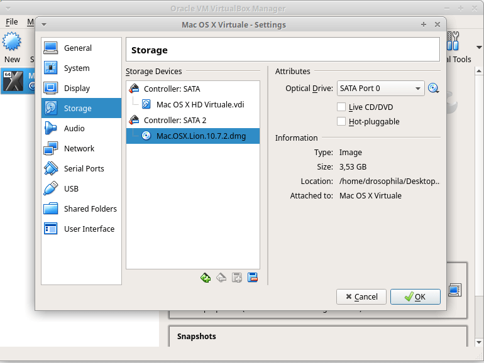Select the Controller: SATA 2 row
Viewport: 484px width, 363px height.
193,121
